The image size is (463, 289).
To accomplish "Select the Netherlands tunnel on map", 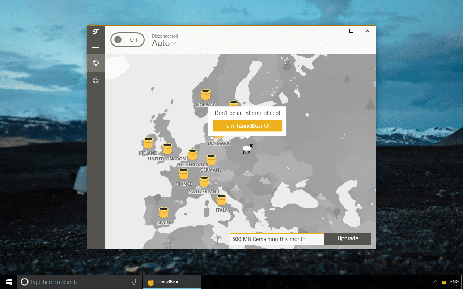I will point(193,154).
